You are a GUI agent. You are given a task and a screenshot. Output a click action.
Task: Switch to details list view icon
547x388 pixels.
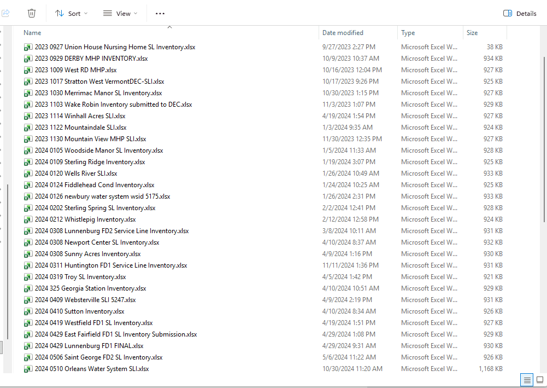point(527,380)
